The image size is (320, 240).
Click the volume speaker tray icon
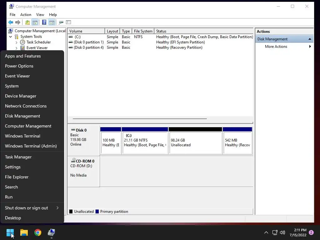(x=282, y=232)
